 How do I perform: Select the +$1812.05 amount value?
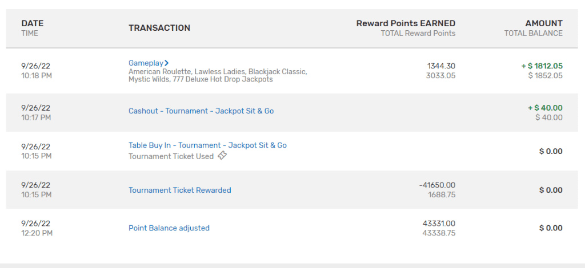[542, 66]
